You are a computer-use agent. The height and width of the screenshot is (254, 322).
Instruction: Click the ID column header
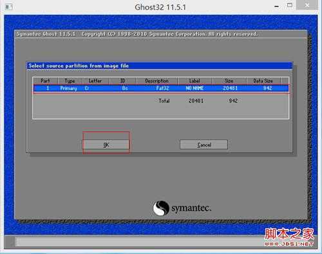coord(123,81)
